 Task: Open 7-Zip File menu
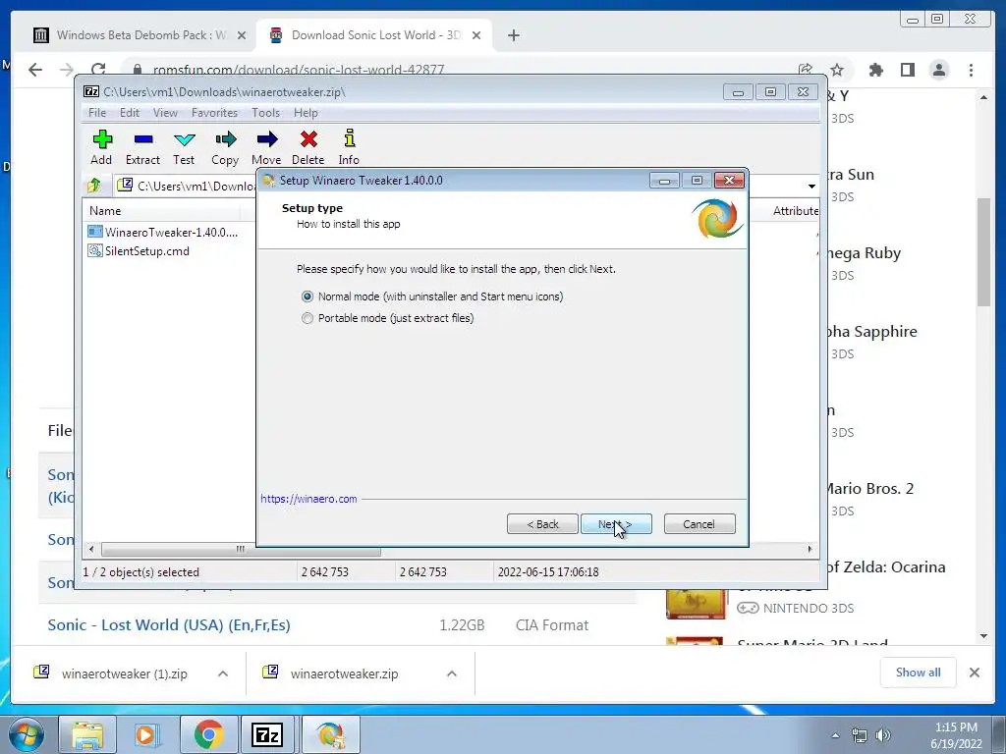click(97, 113)
